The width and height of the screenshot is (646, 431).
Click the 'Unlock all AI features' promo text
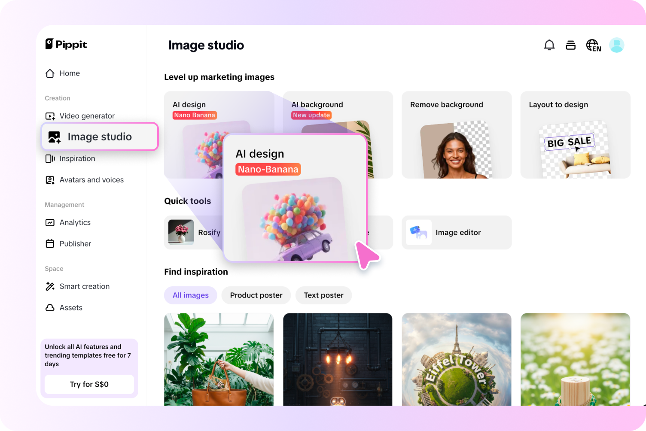pos(88,355)
